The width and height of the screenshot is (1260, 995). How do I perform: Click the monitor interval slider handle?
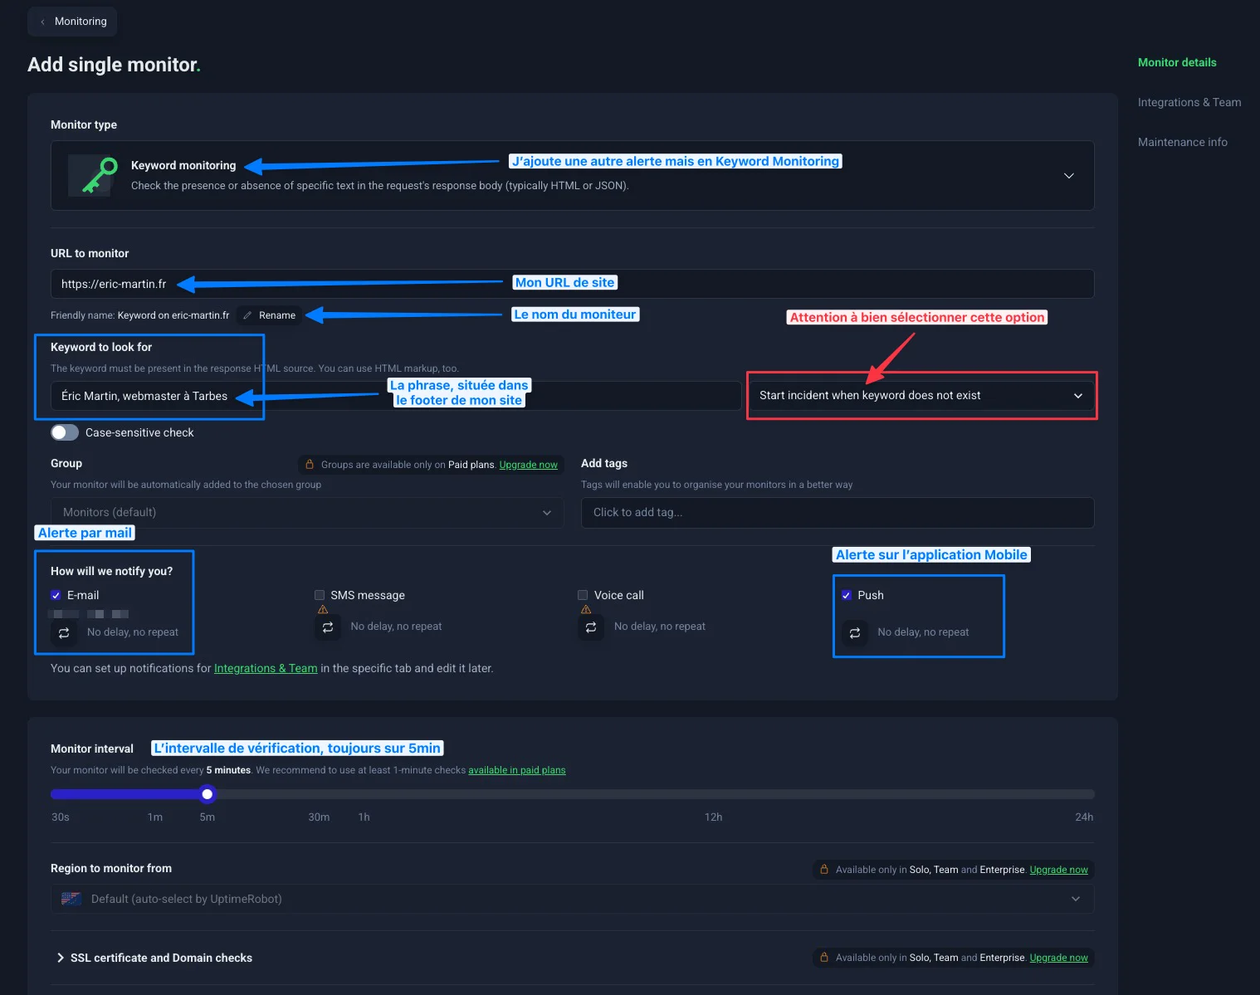[x=208, y=794]
